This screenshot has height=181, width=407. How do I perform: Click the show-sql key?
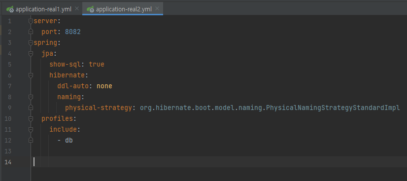pyautogui.click(x=65, y=64)
